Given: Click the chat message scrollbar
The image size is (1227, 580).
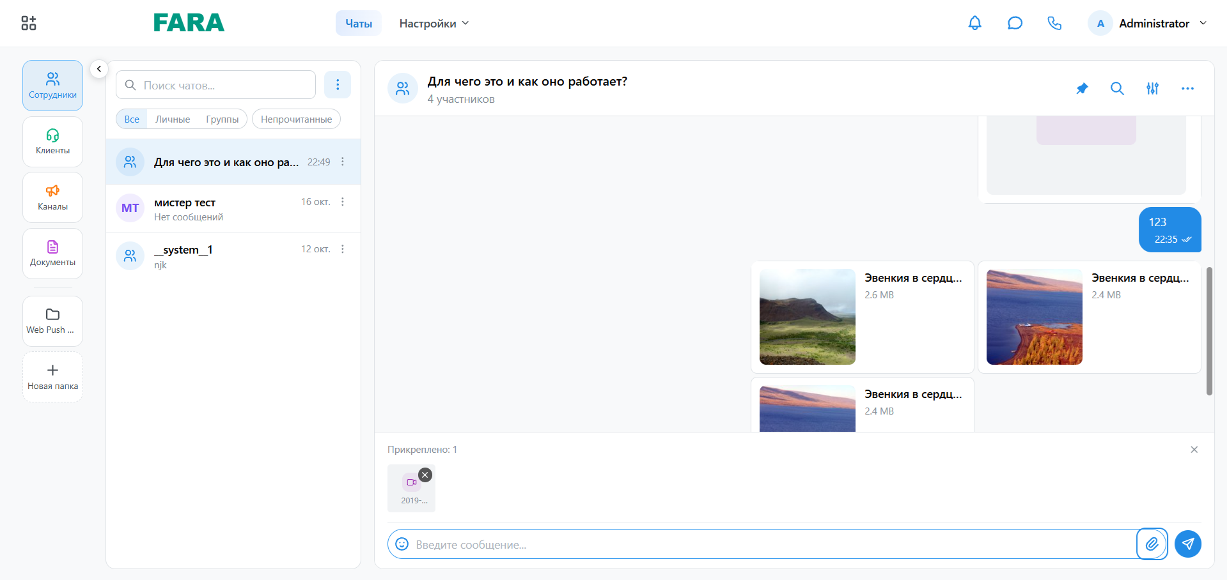Looking at the screenshot, I should coord(1209,331).
